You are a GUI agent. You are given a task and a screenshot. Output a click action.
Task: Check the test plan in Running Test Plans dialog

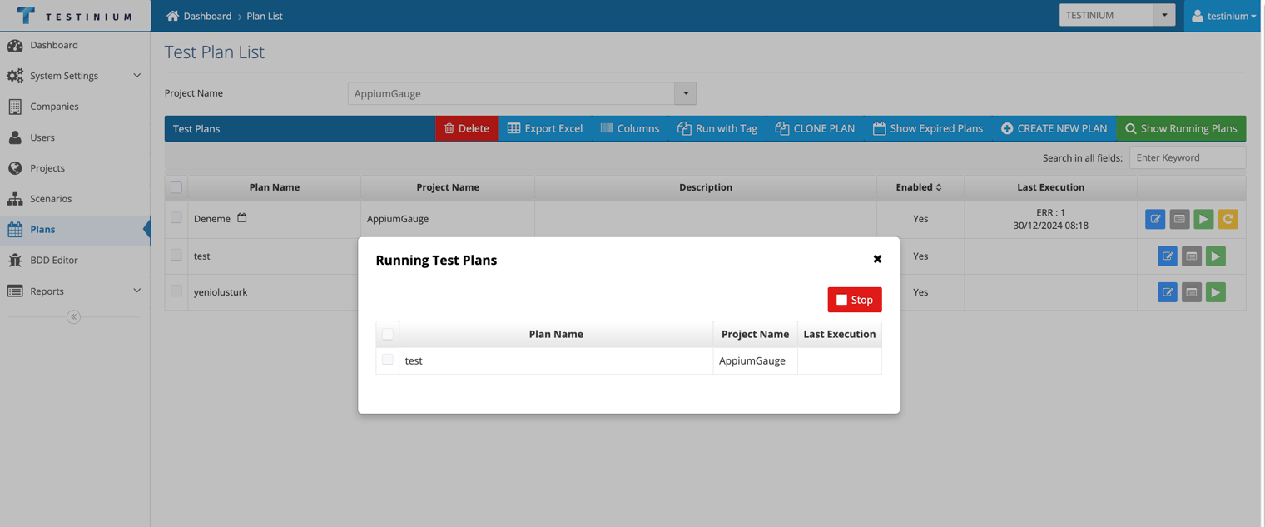[388, 360]
